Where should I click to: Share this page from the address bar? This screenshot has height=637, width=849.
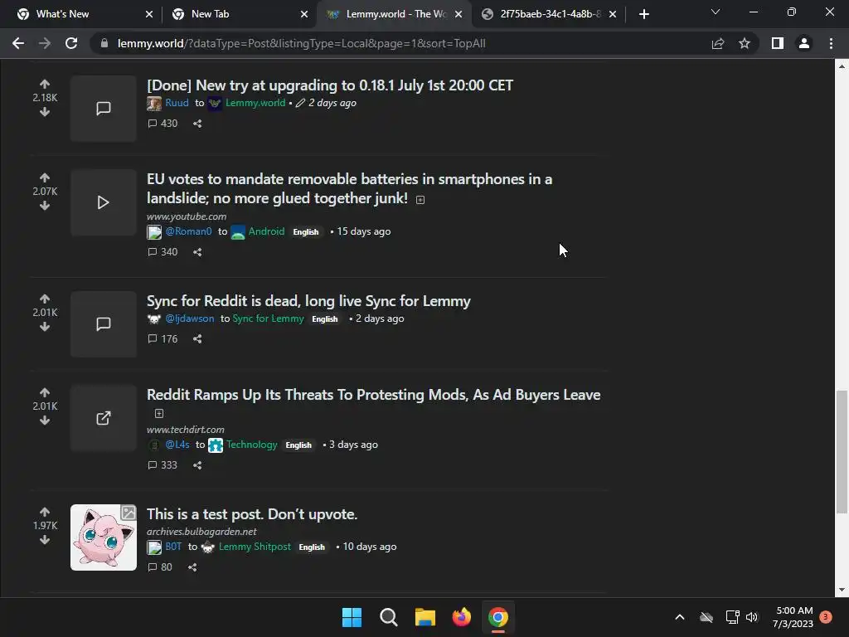(718, 43)
